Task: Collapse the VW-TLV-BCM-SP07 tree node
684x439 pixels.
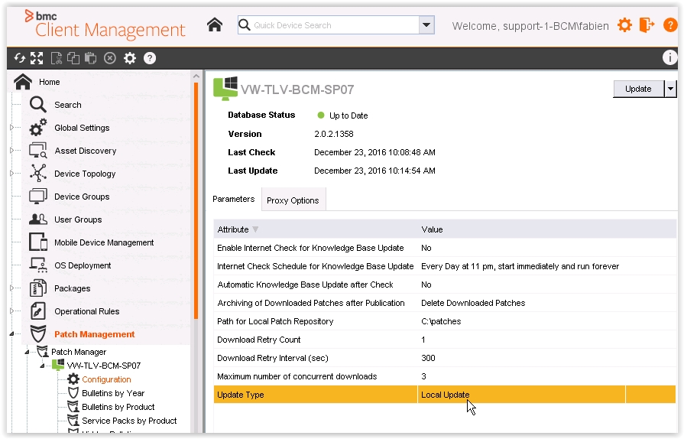Action: click(42, 366)
